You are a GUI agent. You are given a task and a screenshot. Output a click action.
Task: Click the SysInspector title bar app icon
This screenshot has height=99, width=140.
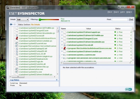pyautogui.click(x=8, y=8)
